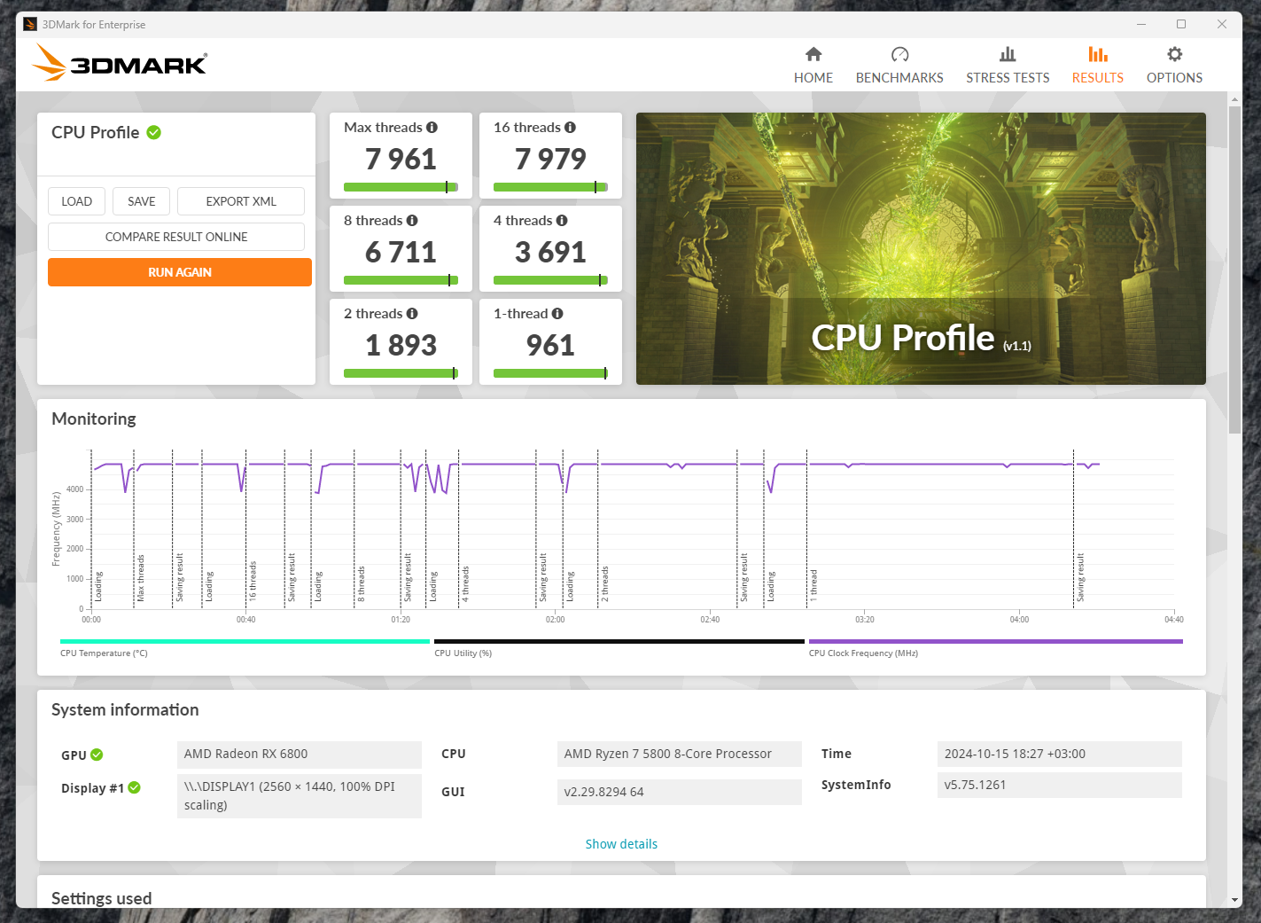Image resolution: width=1261 pixels, height=923 pixels.
Task: Click the 3DMark logo
Action: (120, 63)
